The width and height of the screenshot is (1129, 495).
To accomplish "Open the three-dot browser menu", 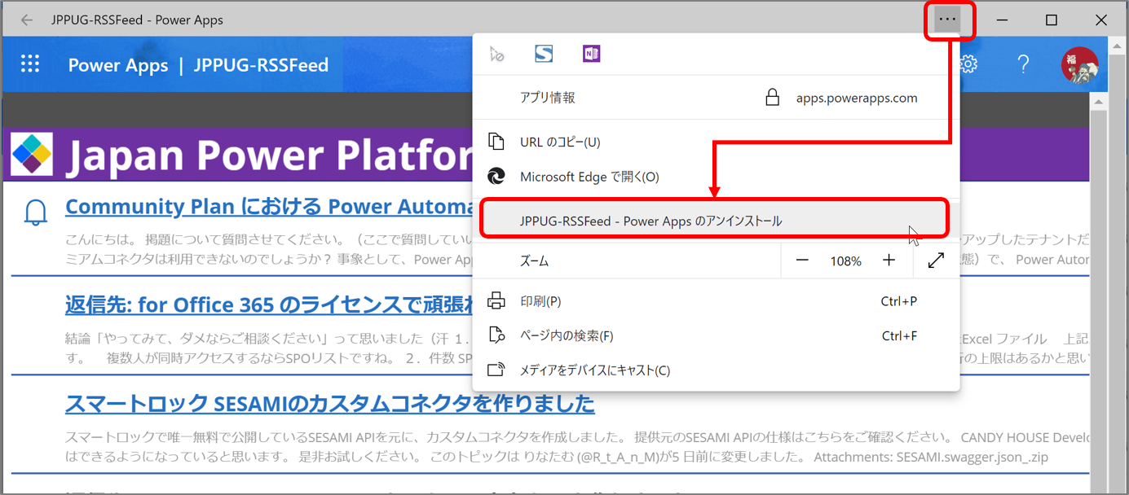I will coord(950,19).
